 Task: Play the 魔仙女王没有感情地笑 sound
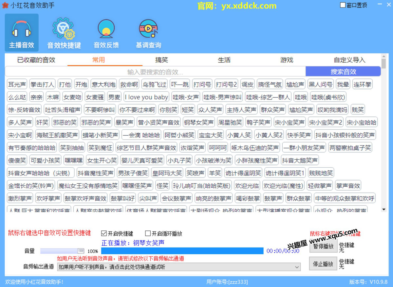[88, 186]
